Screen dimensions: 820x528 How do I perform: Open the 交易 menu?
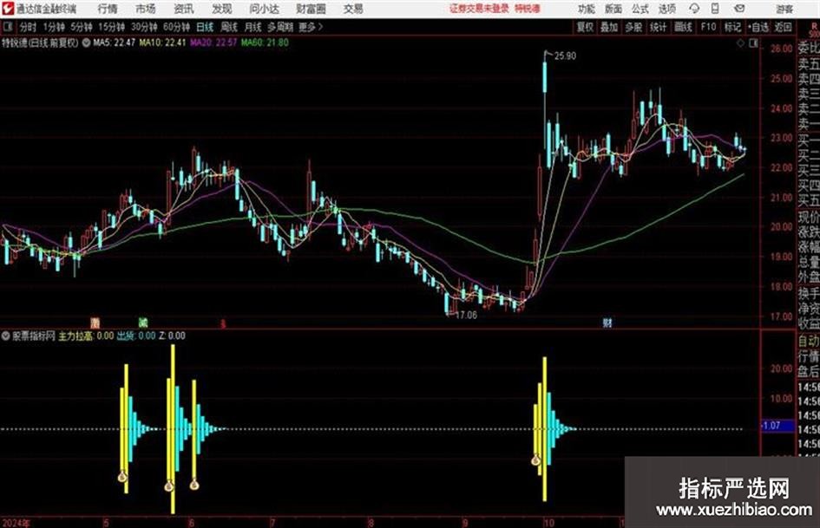(x=353, y=9)
